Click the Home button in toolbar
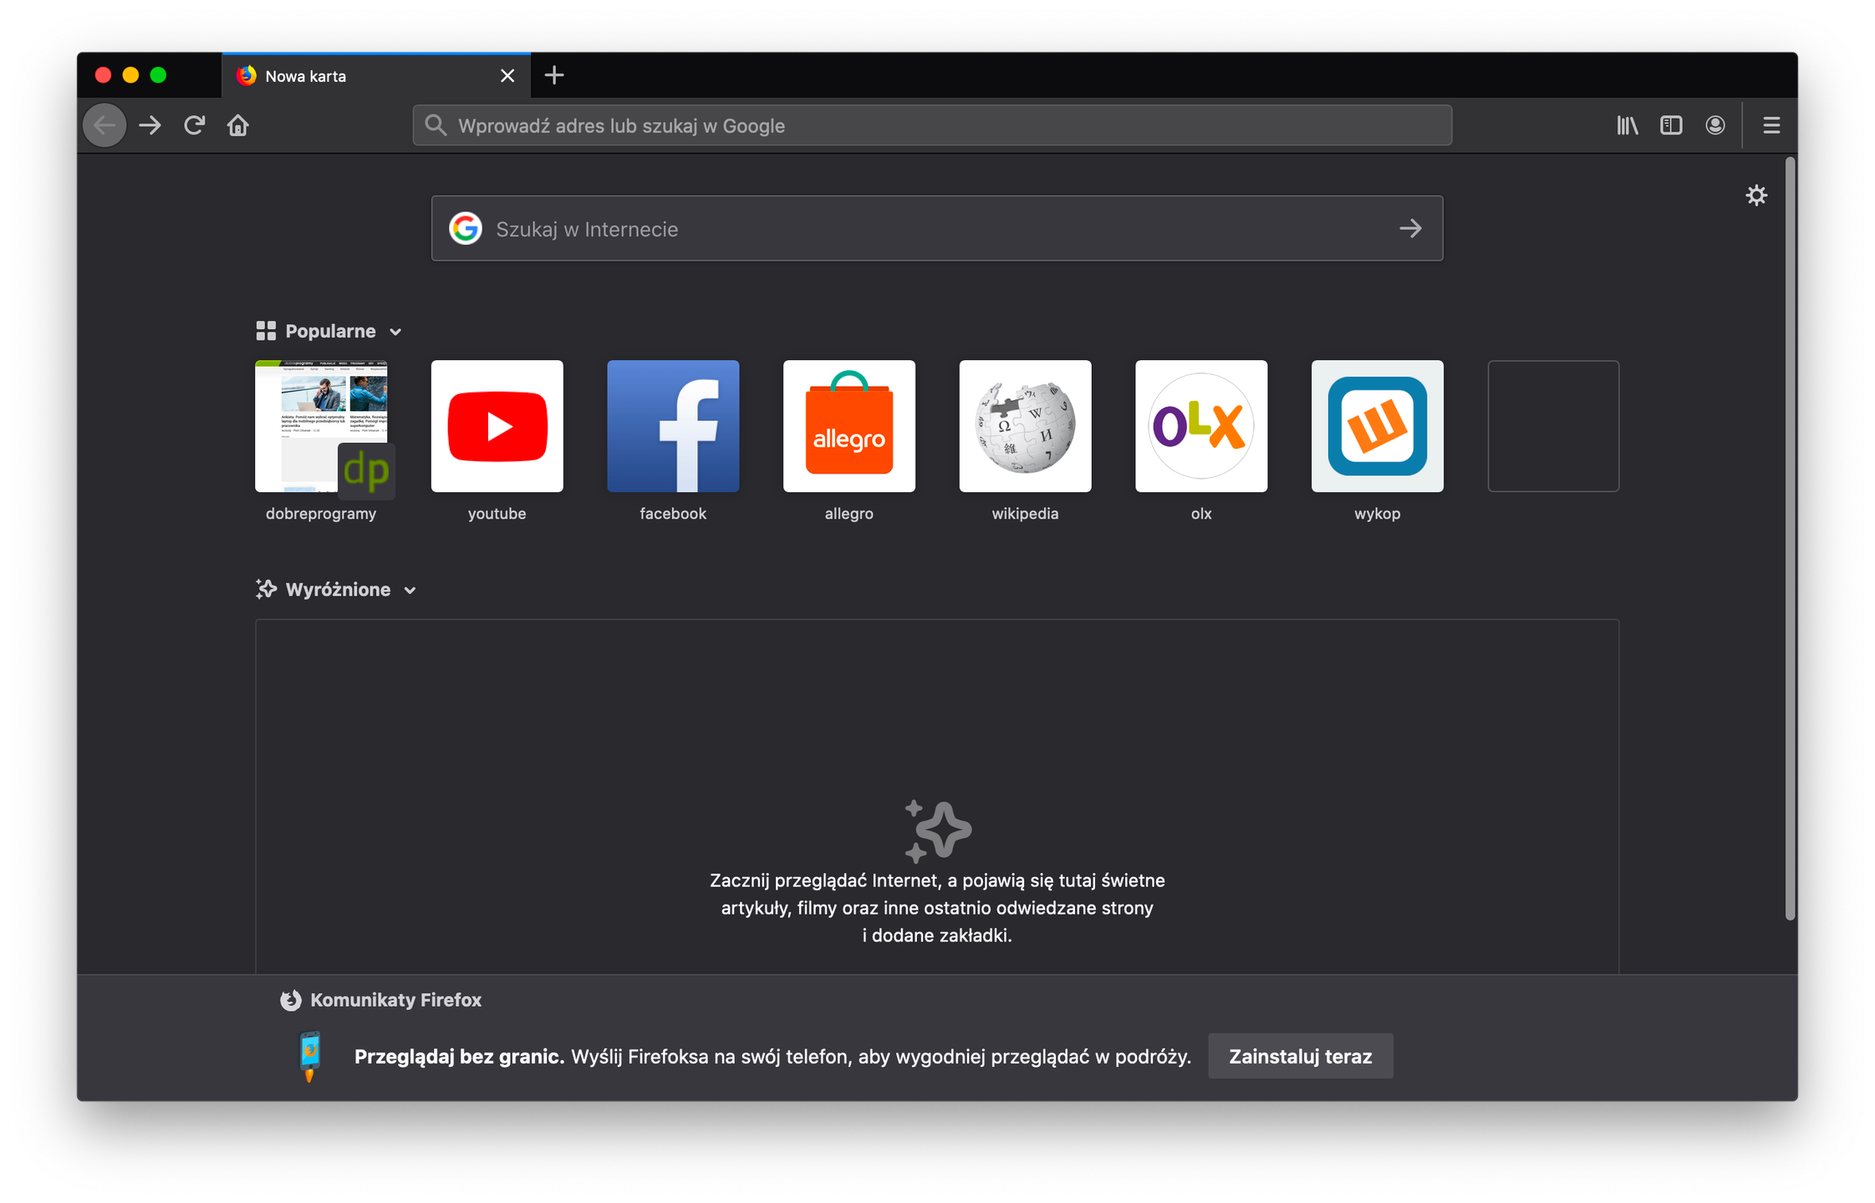 [238, 125]
